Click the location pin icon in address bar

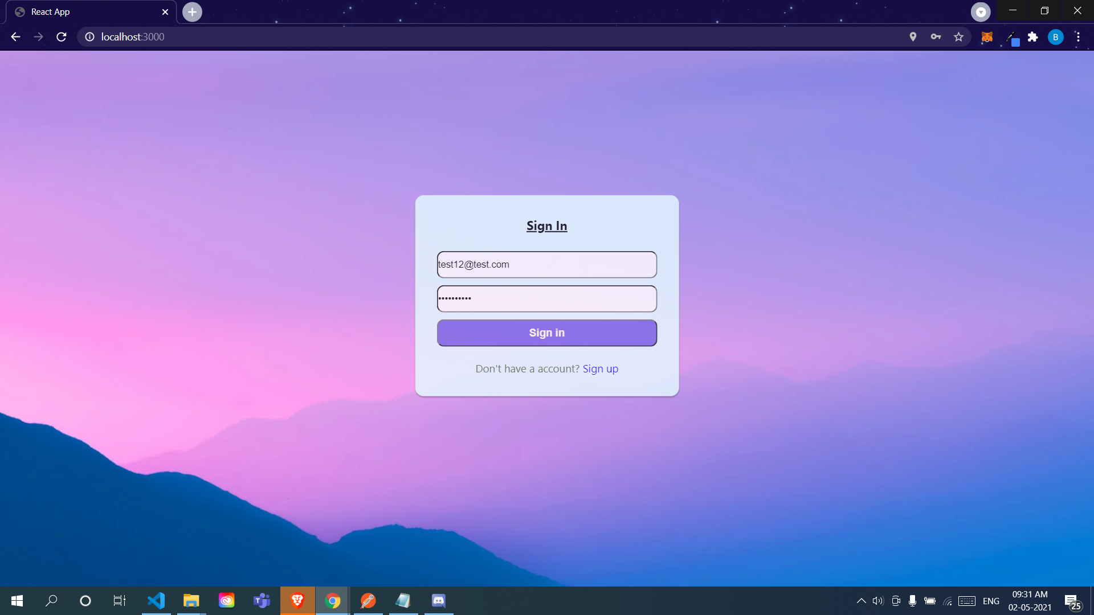click(x=913, y=37)
